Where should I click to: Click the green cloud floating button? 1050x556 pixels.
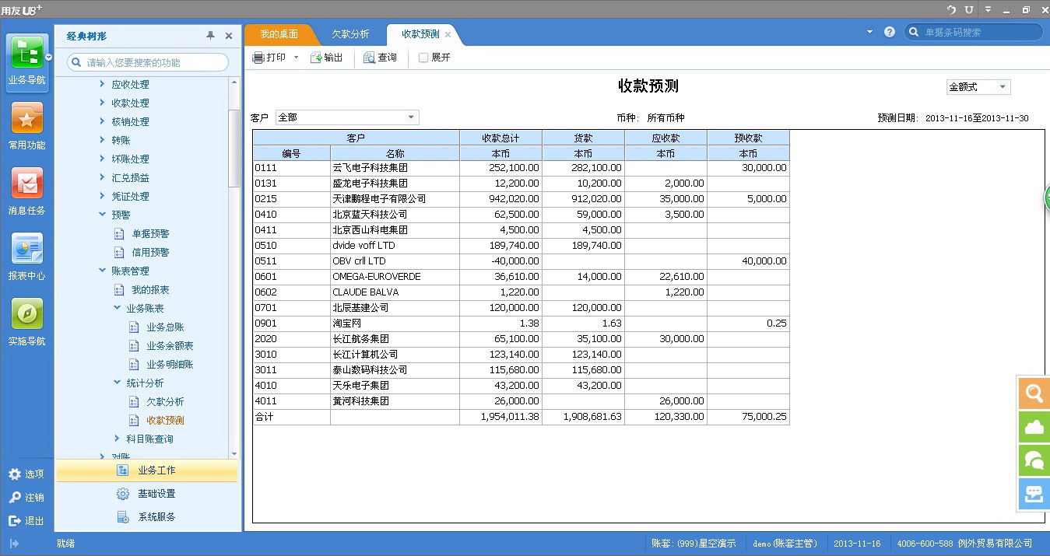(1034, 427)
